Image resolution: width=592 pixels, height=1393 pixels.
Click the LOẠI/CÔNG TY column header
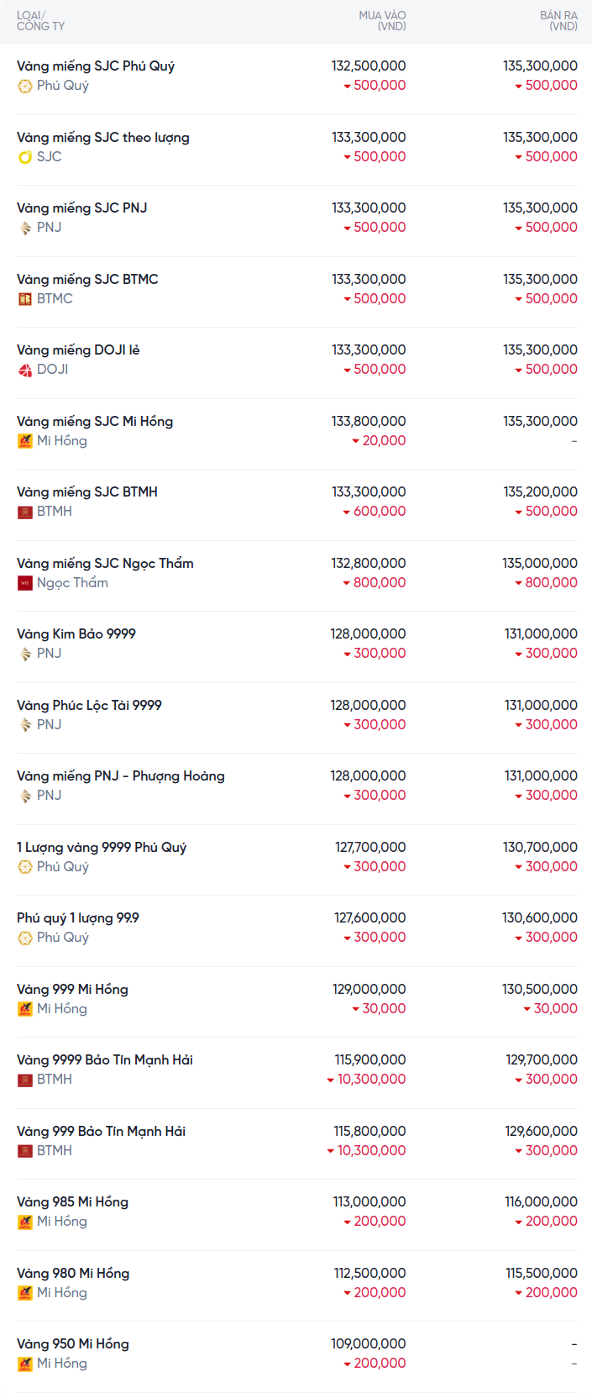(x=40, y=21)
